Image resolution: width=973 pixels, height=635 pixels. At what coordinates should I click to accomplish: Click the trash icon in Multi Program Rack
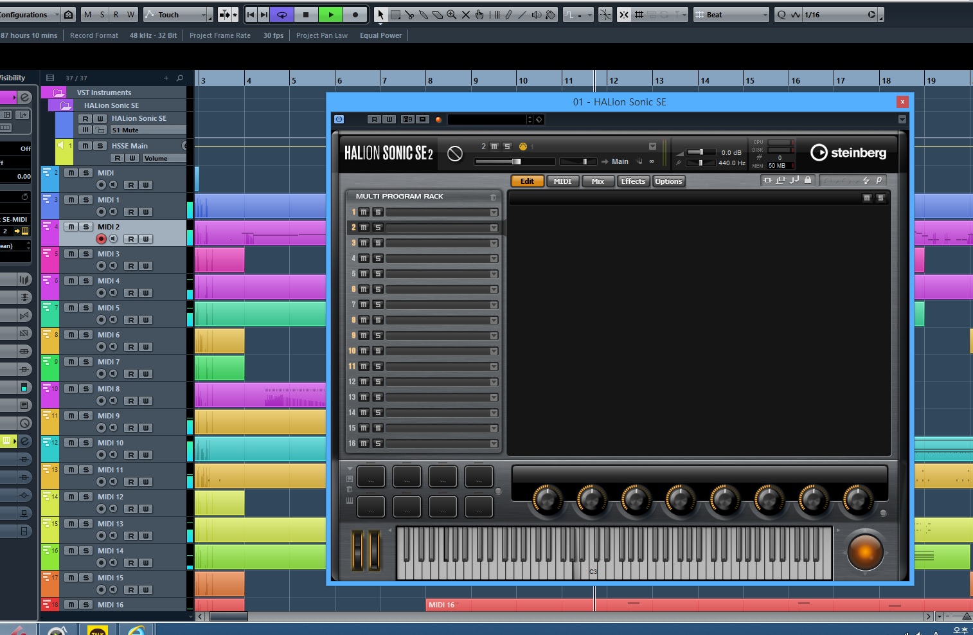click(x=493, y=197)
